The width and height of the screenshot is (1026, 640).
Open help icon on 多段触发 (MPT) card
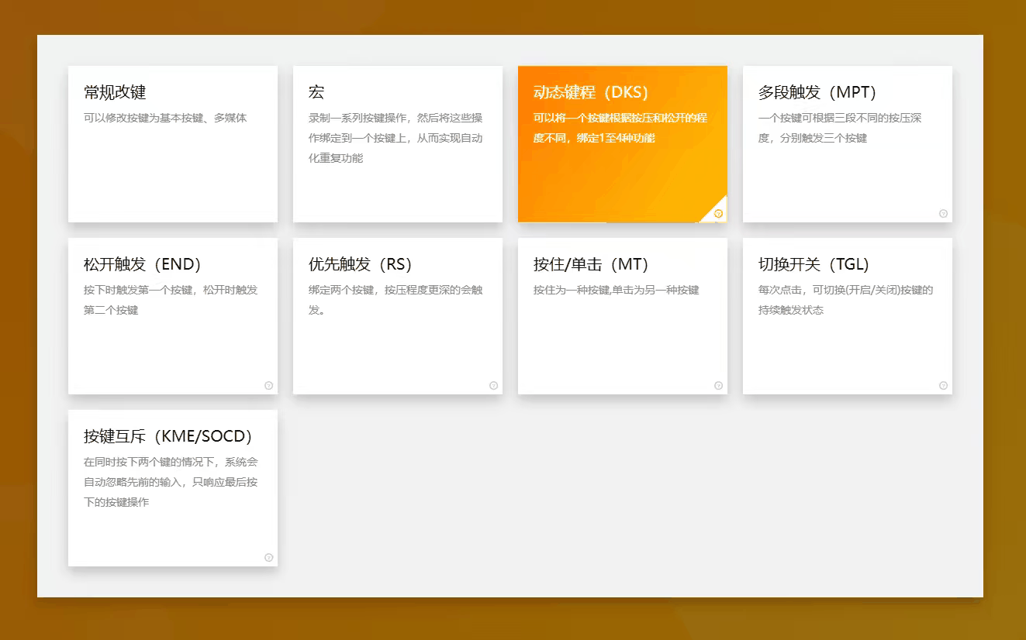(x=943, y=214)
